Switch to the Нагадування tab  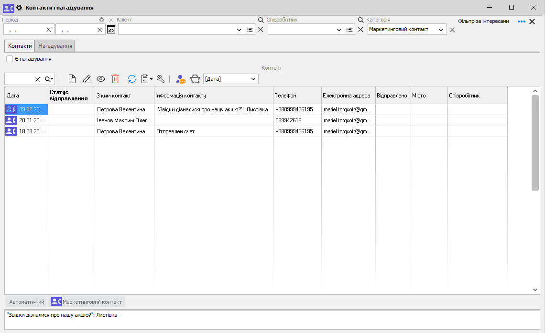55,46
